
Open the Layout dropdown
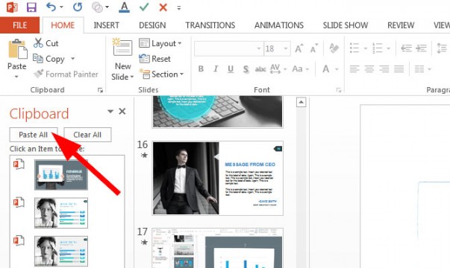(x=160, y=43)
